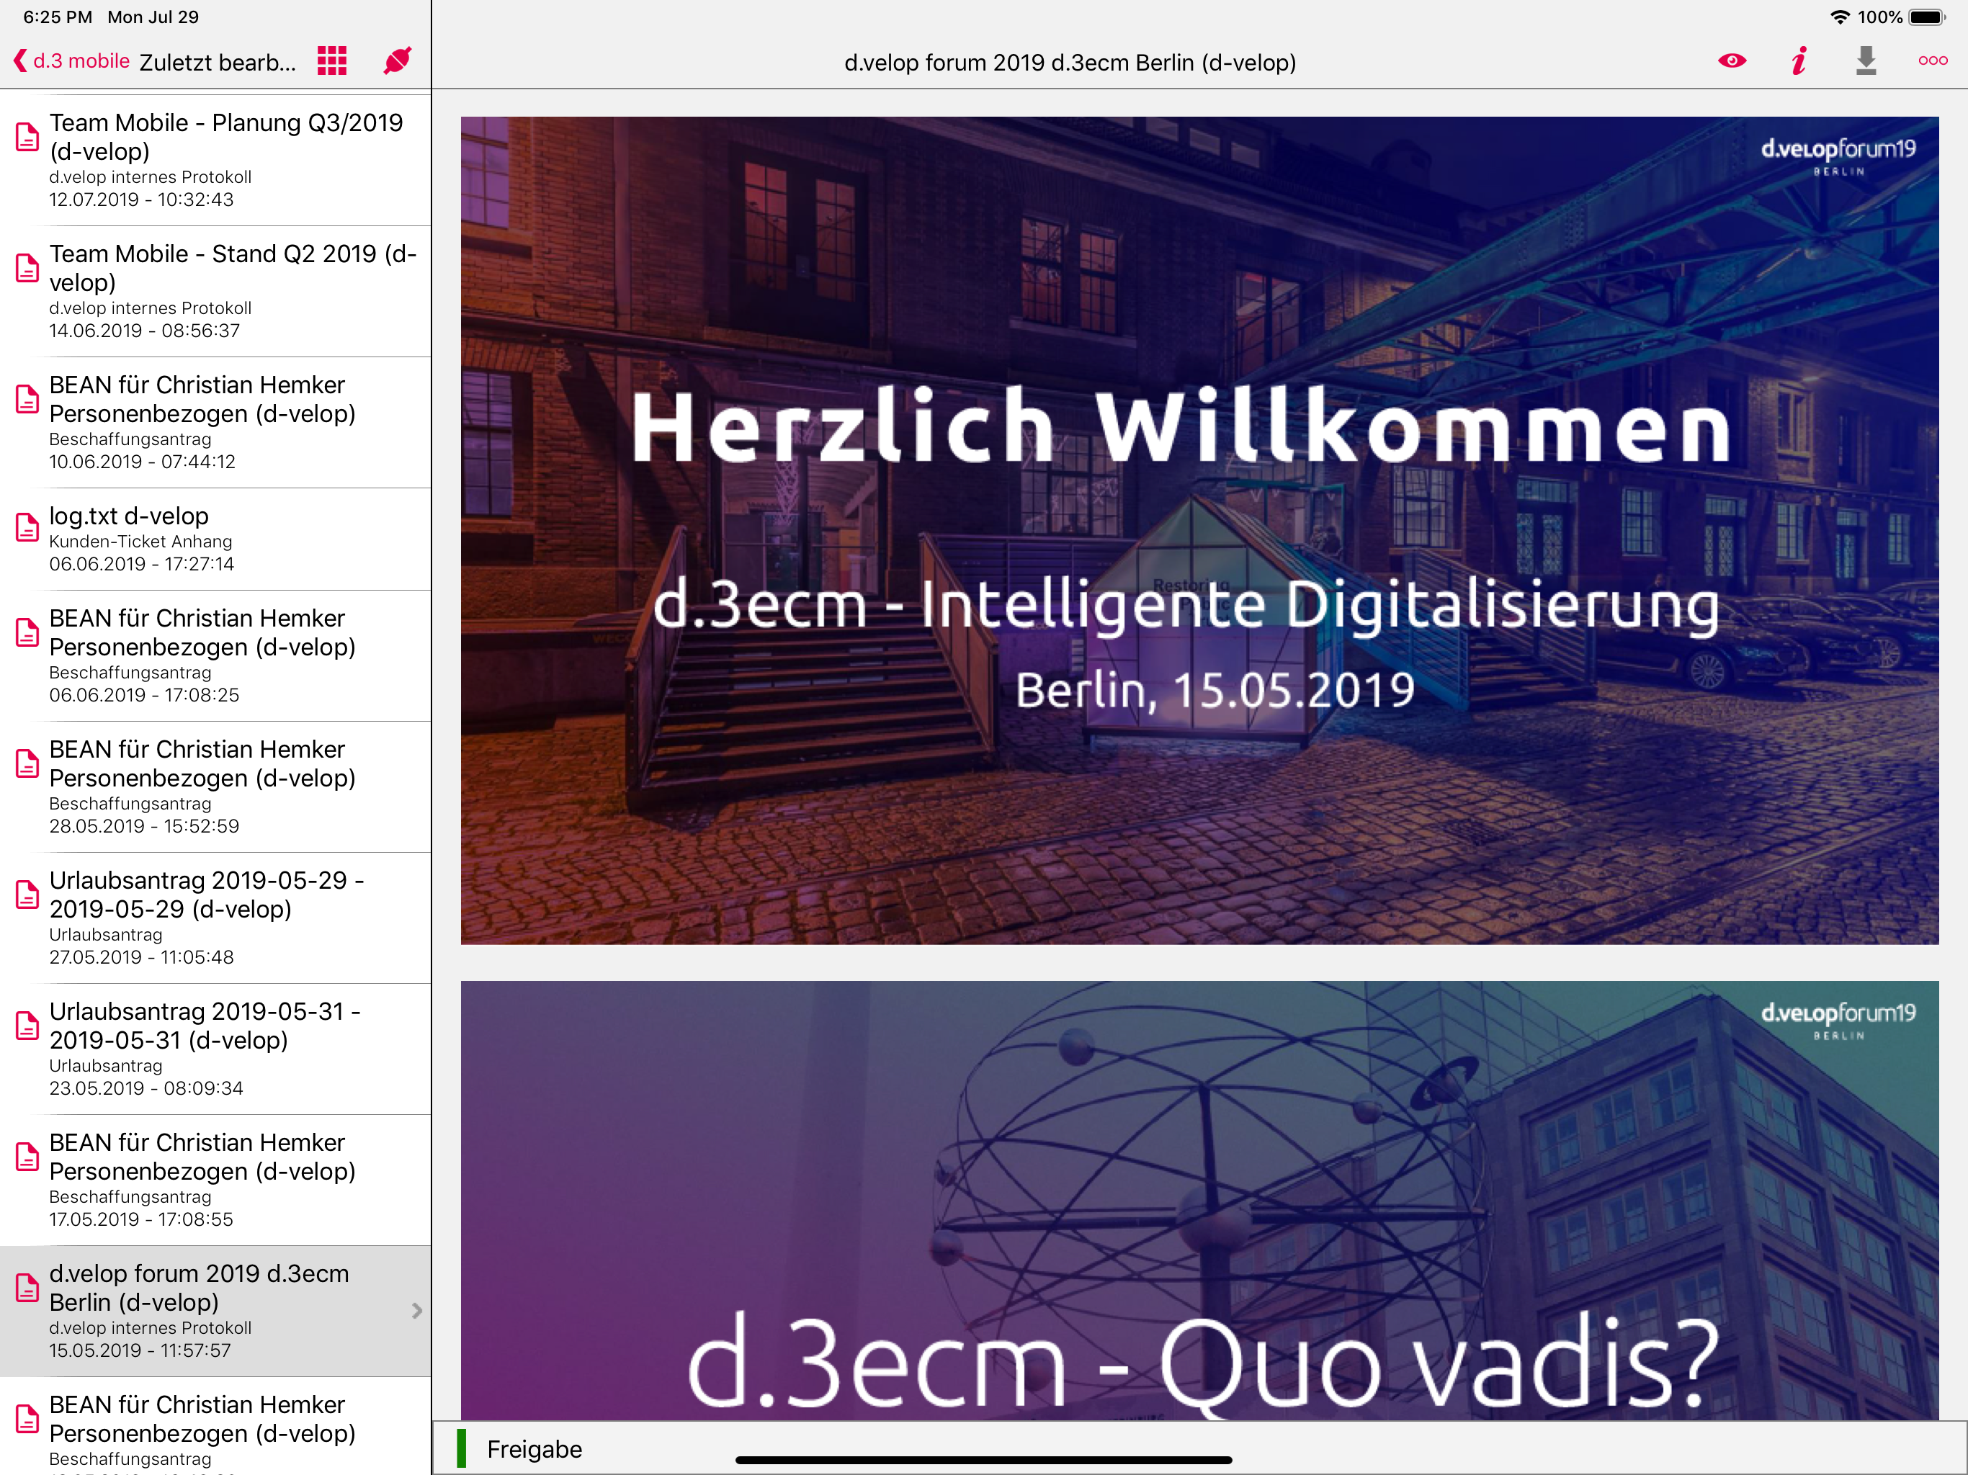1968x1475 pixels.
Task: Expand chevron on d.velop forum 2019 row
Action: pyautogui.click(x=416, y=1310)
